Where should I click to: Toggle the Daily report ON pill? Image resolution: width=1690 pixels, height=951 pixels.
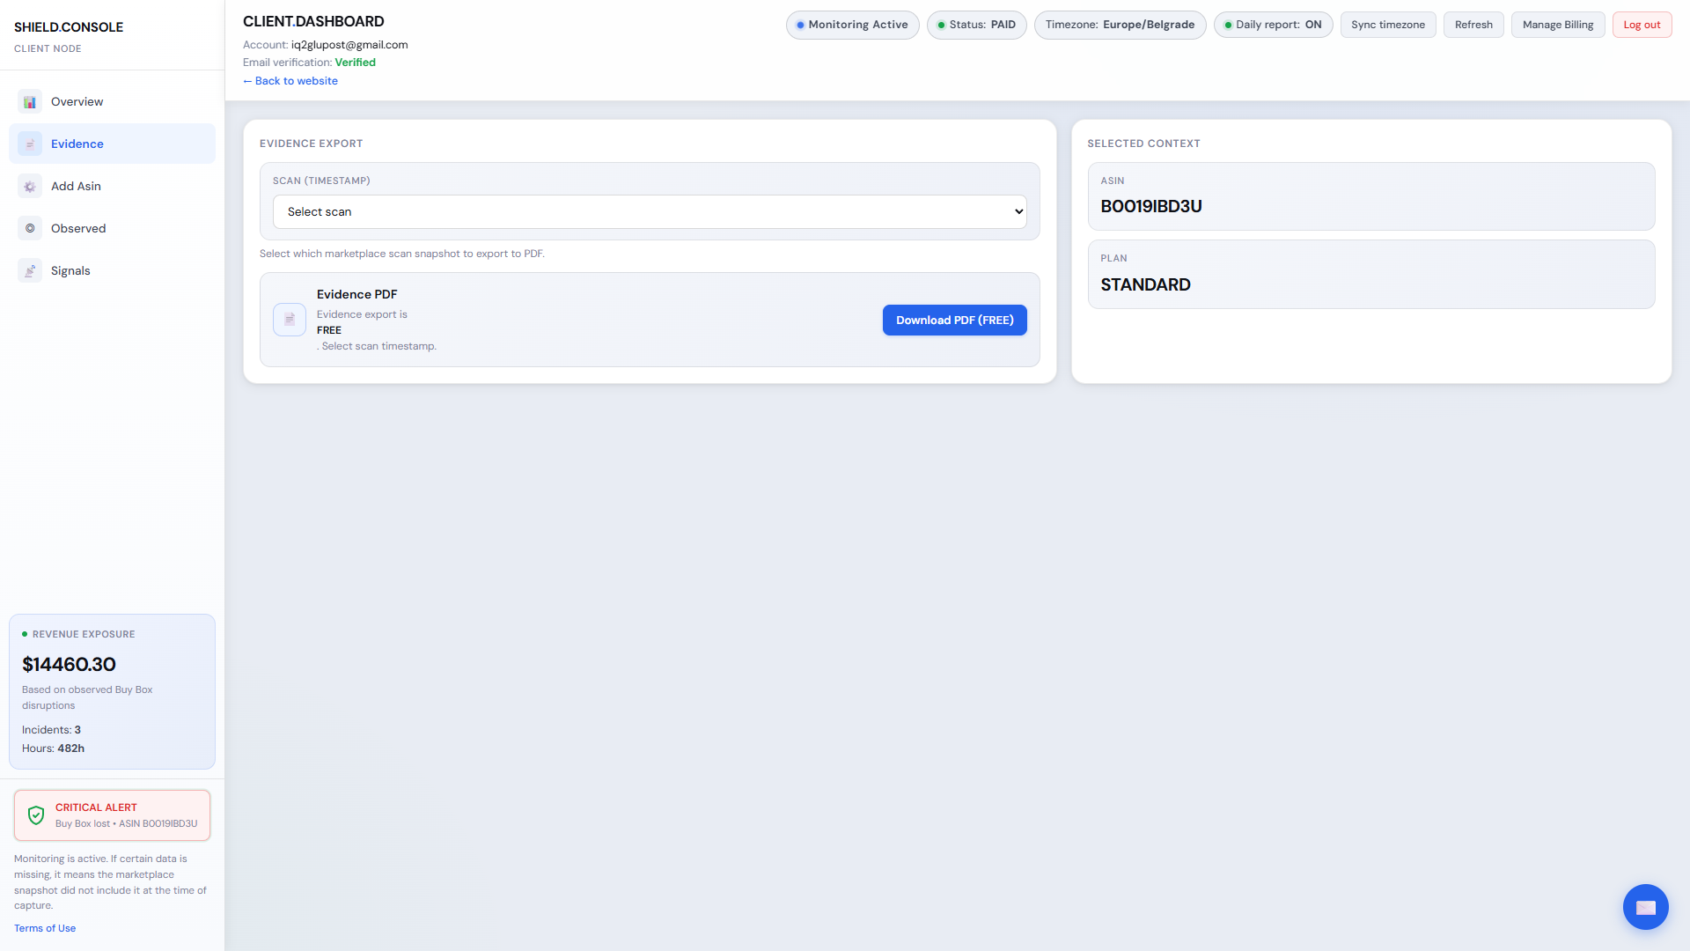(x=1273, y=25)
